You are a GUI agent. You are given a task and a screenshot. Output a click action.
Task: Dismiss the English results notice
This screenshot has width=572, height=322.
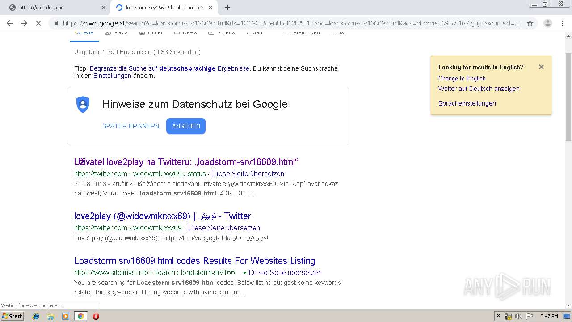pyautogui.click(x=541, y=67)
